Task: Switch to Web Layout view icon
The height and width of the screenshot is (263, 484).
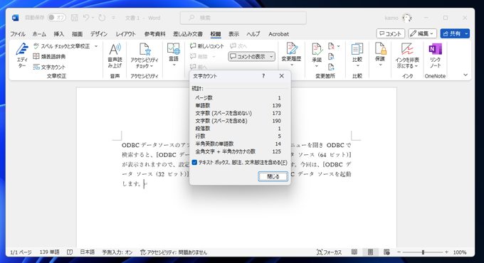Action: coord(386,252)
